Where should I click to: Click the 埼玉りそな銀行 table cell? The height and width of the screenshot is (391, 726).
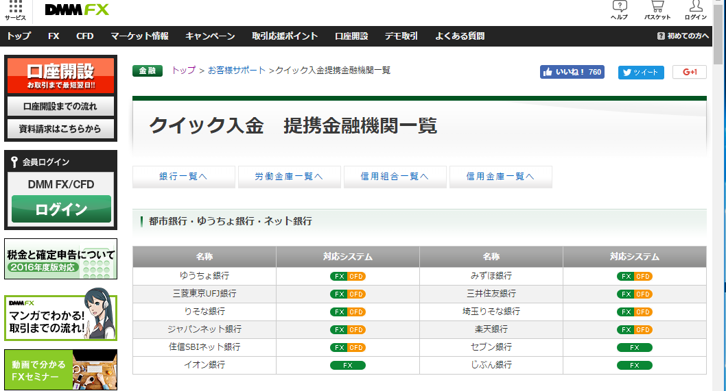(x=491, y=312)
